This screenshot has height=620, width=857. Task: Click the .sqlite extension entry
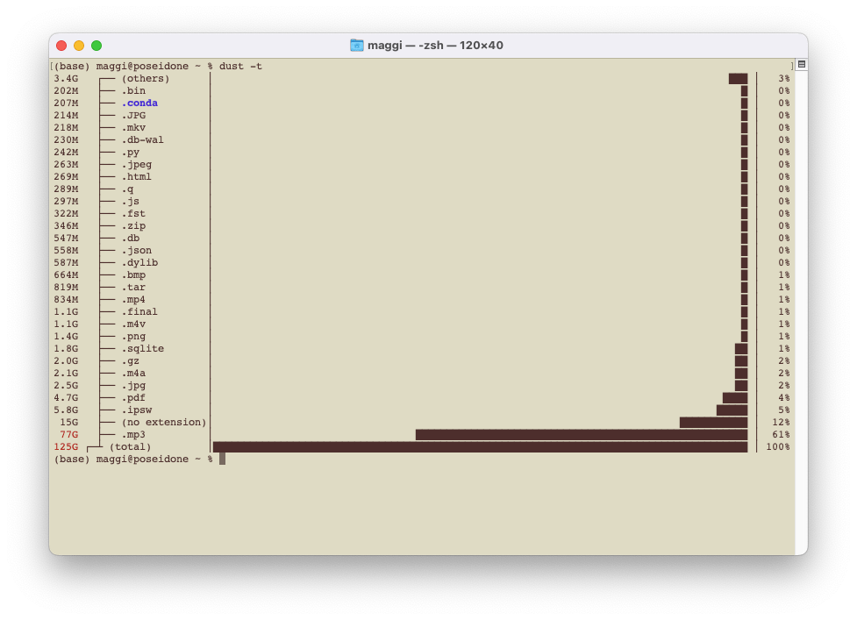[x=142, y=349]
